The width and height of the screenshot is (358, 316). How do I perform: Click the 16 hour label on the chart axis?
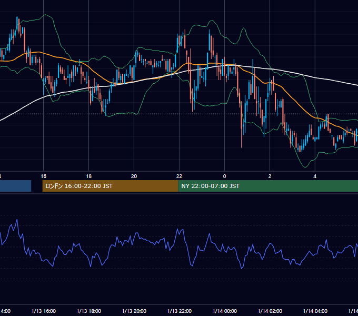43,176
